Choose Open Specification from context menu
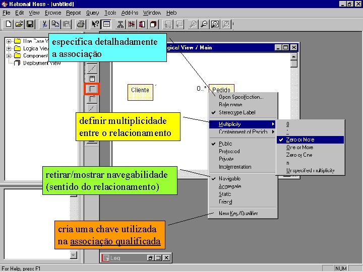Viewport: 363px width, 272px height. click(243, 97)
